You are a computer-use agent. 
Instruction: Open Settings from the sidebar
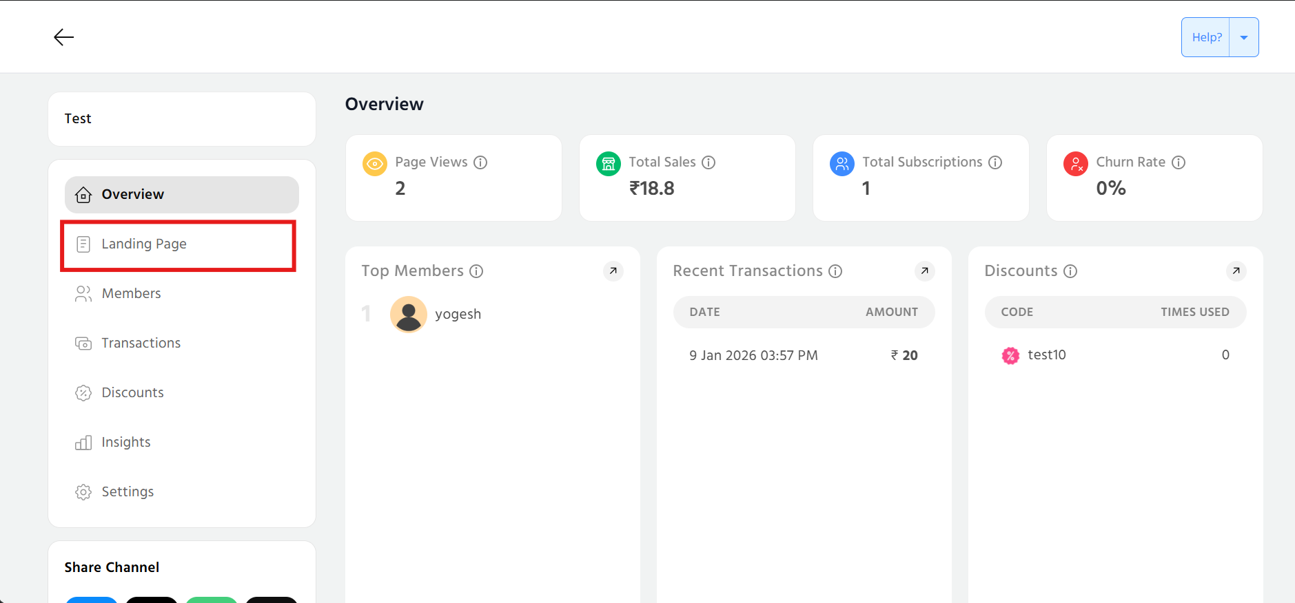(x=128, y=492)
